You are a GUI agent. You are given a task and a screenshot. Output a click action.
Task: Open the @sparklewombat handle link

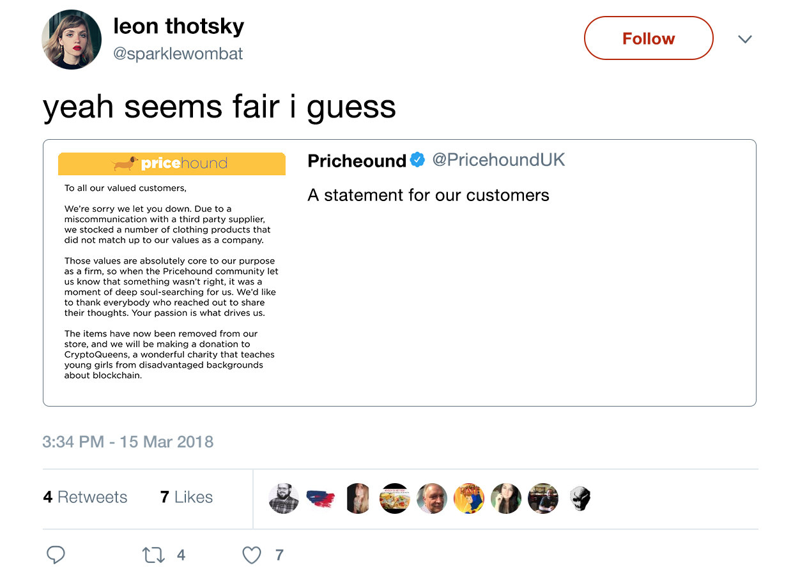point(178,54)
